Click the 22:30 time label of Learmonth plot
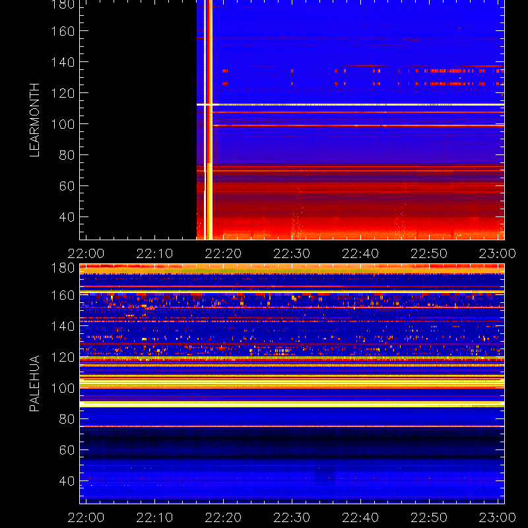This screenshot has height=528, width=528. tap(292, 253)
